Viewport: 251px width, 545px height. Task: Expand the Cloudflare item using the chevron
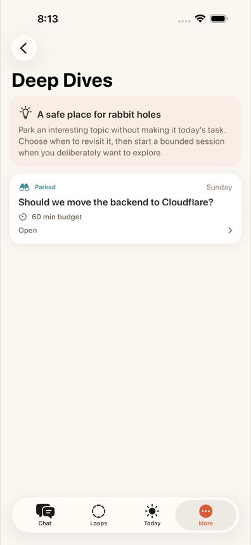pyautogui.click(x=230, y=231)
